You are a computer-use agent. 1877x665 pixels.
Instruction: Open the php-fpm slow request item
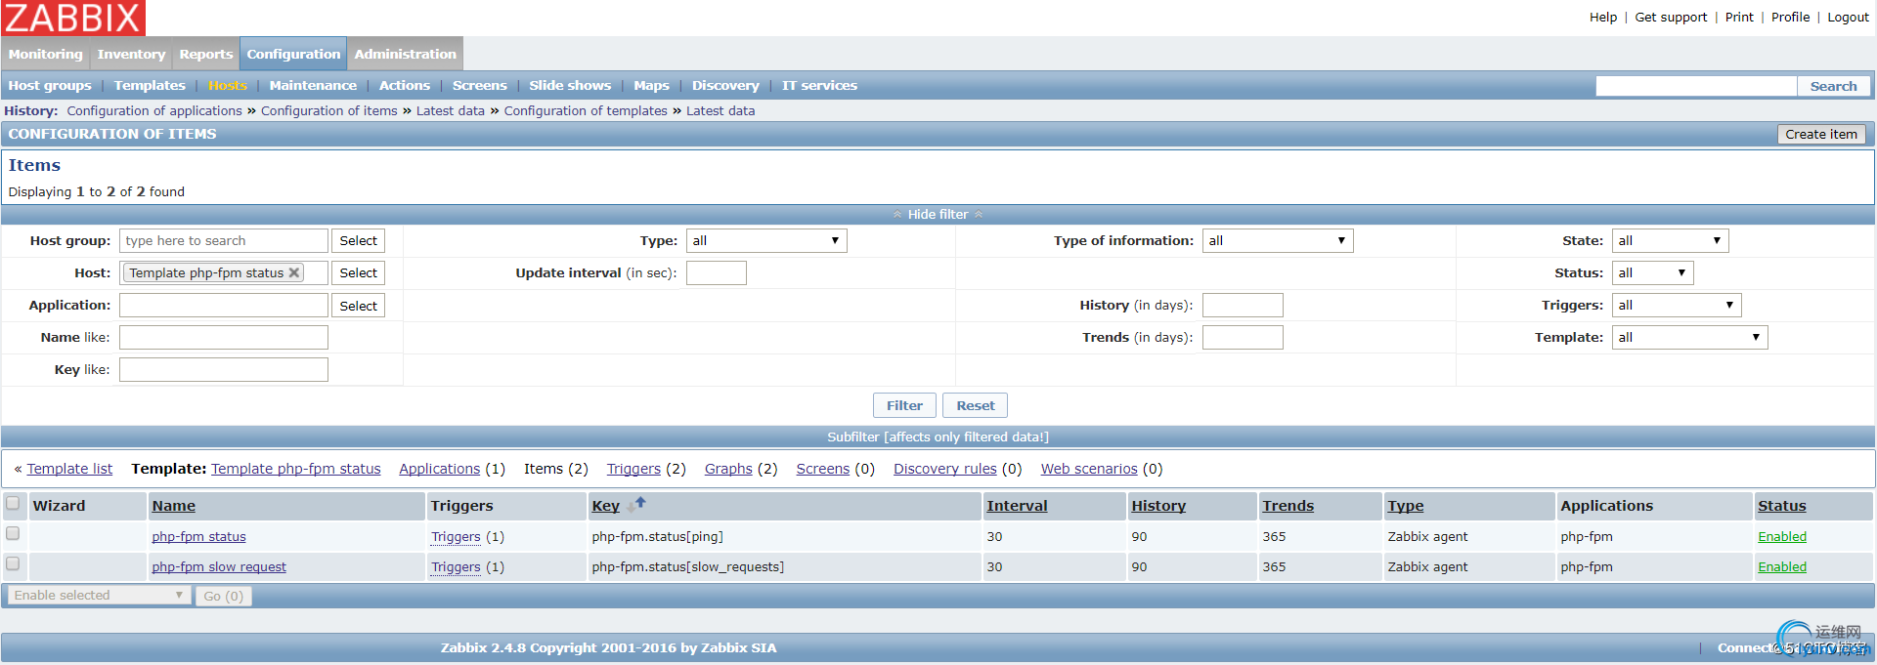[219, 566]
